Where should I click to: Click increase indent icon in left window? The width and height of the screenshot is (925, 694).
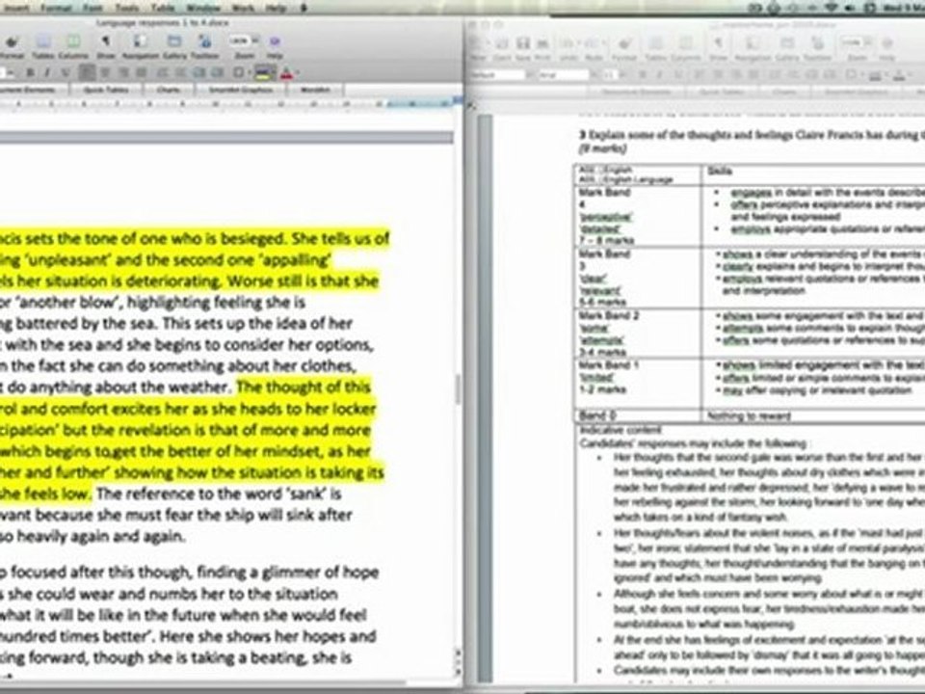pos(217,73)
